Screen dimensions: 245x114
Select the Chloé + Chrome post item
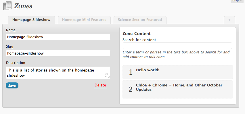point(178,90)
